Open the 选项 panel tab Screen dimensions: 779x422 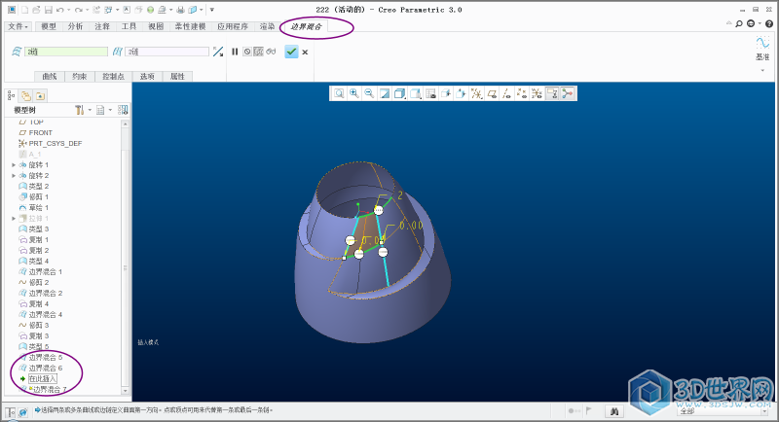click(x=147, y=76)
